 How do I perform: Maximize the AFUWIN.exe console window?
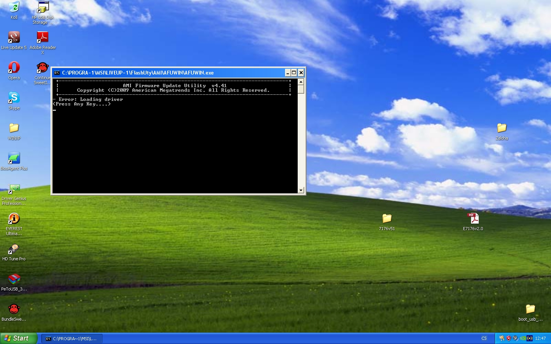(294, 73)
